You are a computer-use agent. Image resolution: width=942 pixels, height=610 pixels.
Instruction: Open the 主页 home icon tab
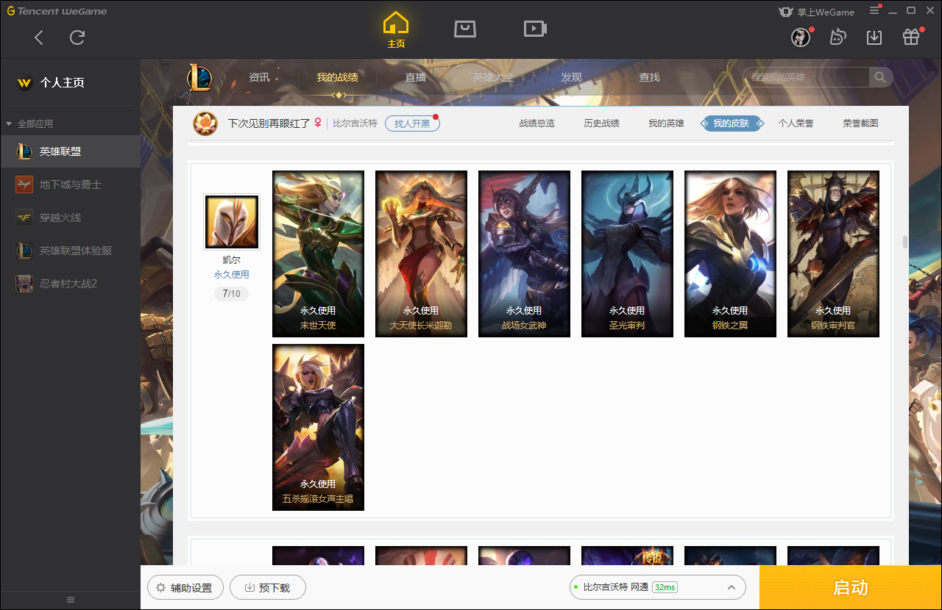(396, 30)
